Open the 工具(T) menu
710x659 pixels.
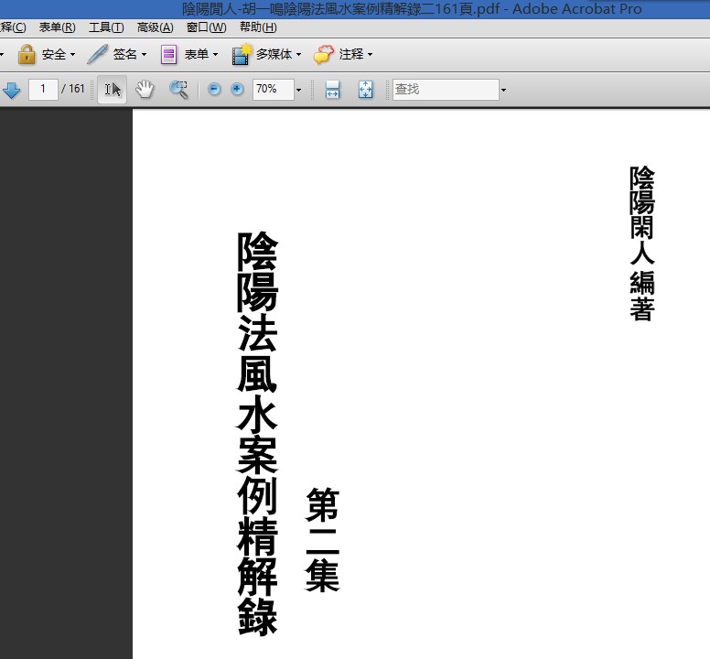click(x=106, y=27)
